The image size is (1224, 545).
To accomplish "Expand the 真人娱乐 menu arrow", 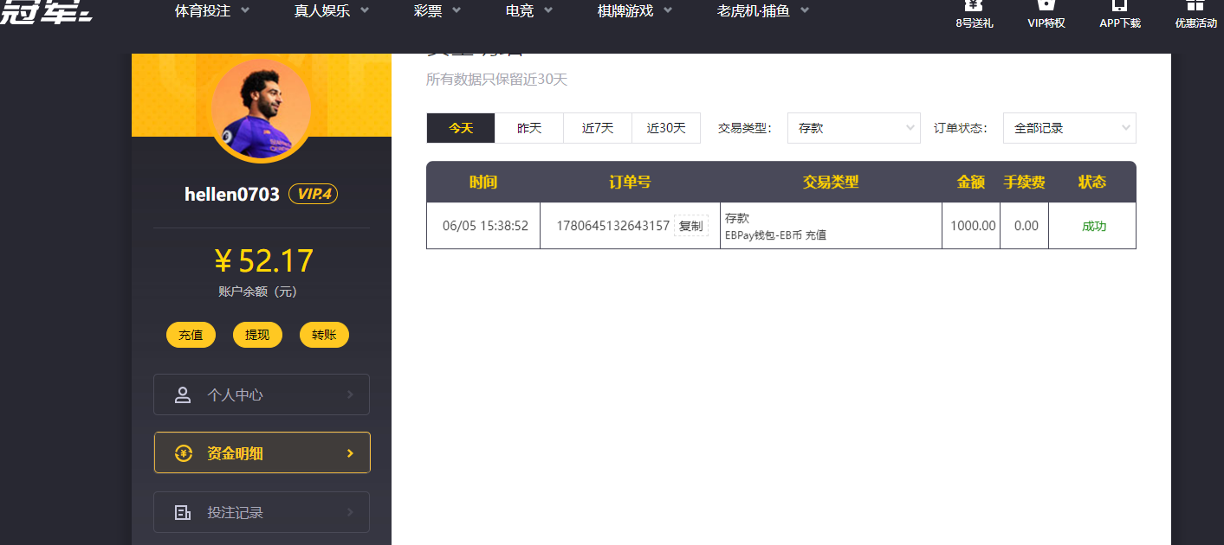I will (364, 11).
